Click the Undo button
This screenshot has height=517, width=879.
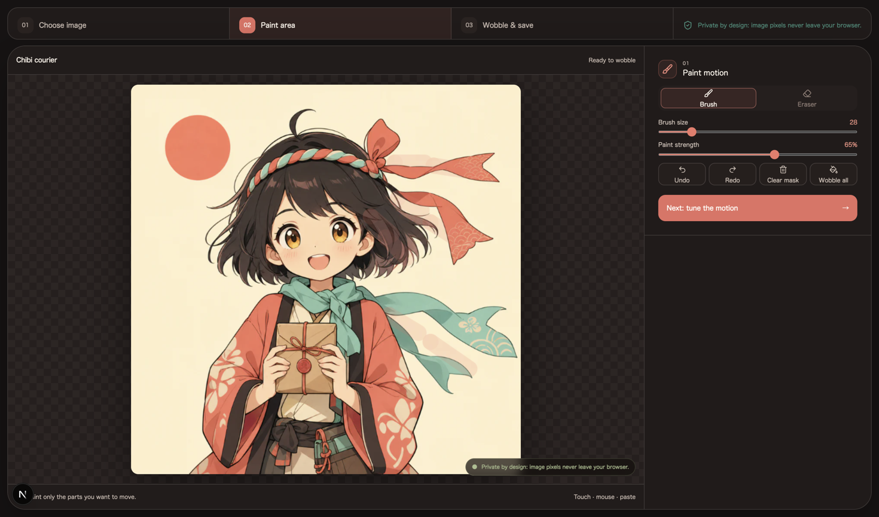682,175
